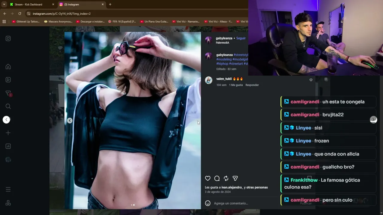The height and width of the screenshot is (215, 383).
Task: Repost using the arrows icon
Action: click(x=226, y=178)
